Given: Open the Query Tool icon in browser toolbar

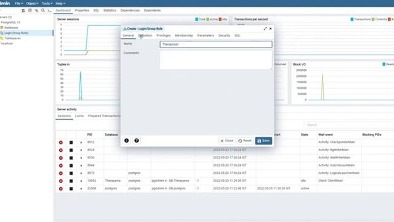Looking at the screenshot, I should tap(23, 10).
